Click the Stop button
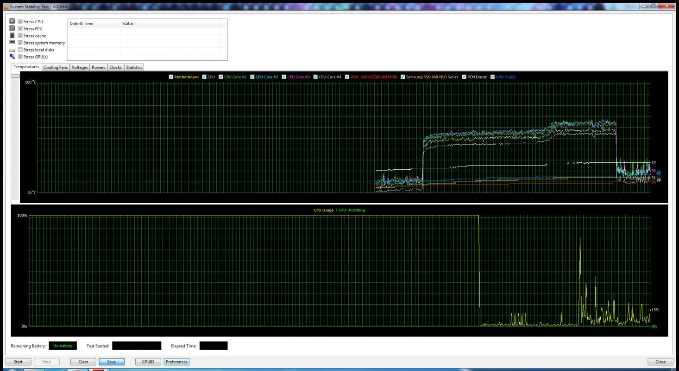The image size is (679, 371). (46, 362)
